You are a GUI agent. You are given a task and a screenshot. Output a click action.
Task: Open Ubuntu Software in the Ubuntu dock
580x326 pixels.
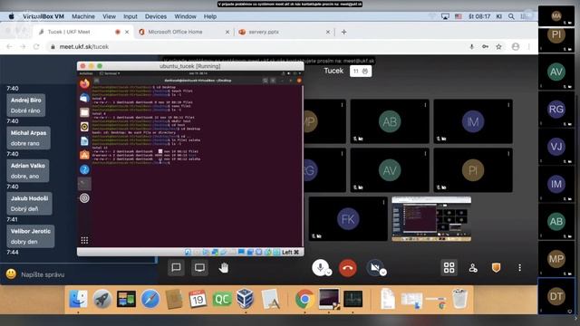coord(84,155)
